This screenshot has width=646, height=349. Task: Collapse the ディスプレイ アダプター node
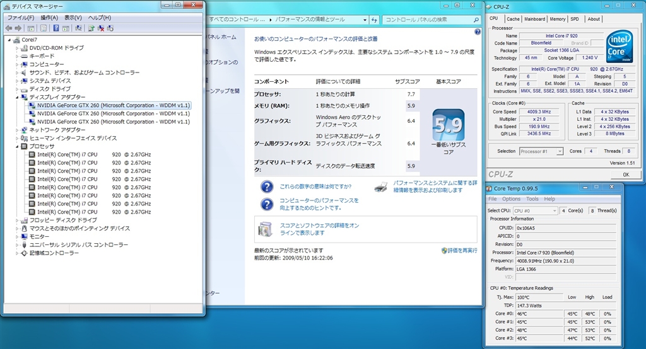point(17,98)
